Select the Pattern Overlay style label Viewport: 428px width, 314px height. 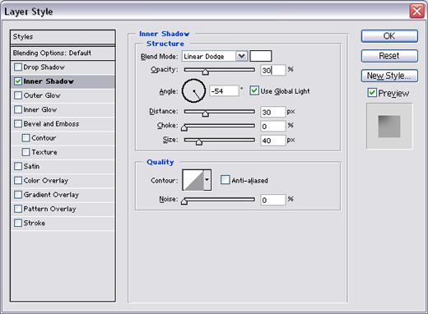[x=50, y=209]
